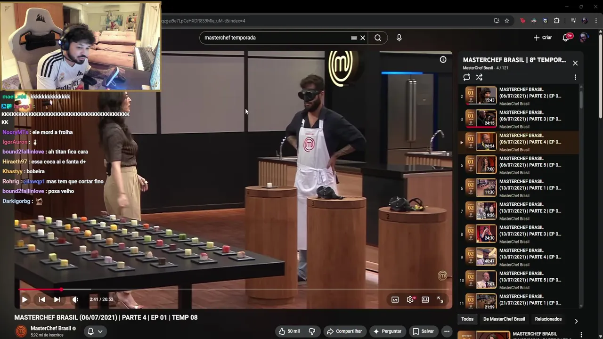Open the MasterChef Brasil channel name link
The height and width of the screenshot is (339, 603).
coord(51,329)
